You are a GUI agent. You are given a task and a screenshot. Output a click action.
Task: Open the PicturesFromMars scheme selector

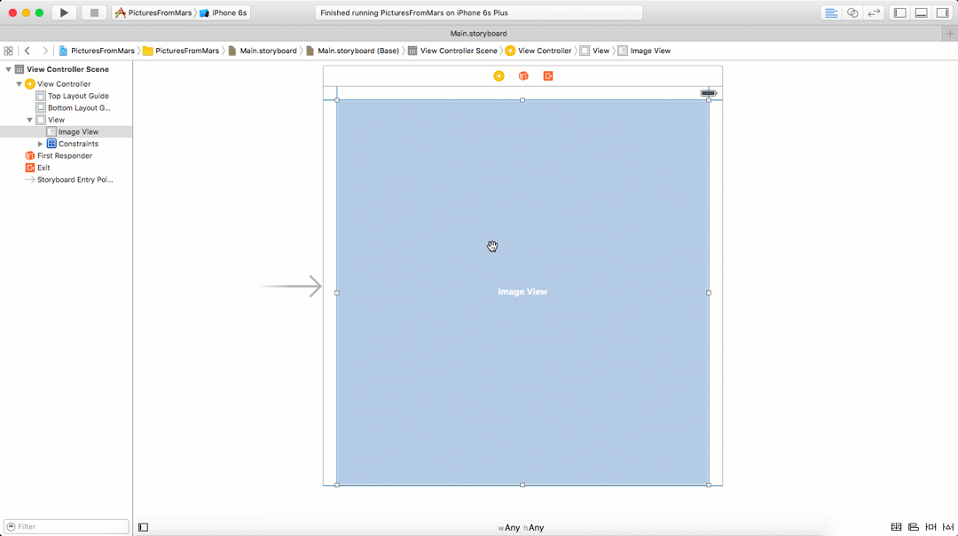(x=153, y=12)
